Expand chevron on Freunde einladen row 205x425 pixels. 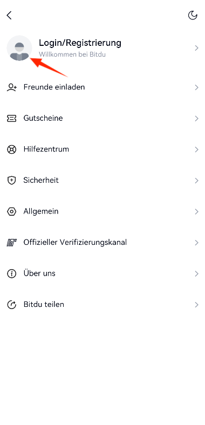point(196,87)
